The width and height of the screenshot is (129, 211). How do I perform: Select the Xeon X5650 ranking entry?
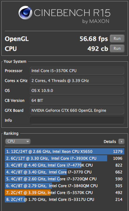pyautogui.click(x=64, y=151)
